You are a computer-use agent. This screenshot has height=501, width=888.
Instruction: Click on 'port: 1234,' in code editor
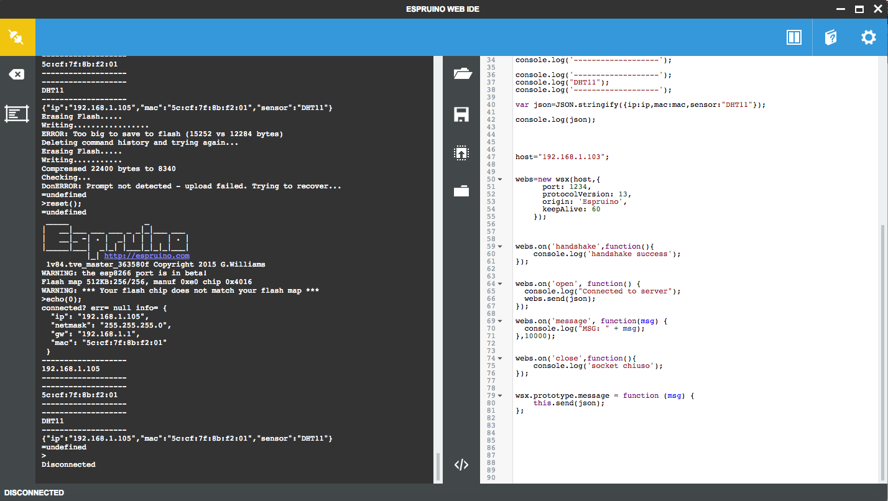pyautogui.click(x=567, y=187)
